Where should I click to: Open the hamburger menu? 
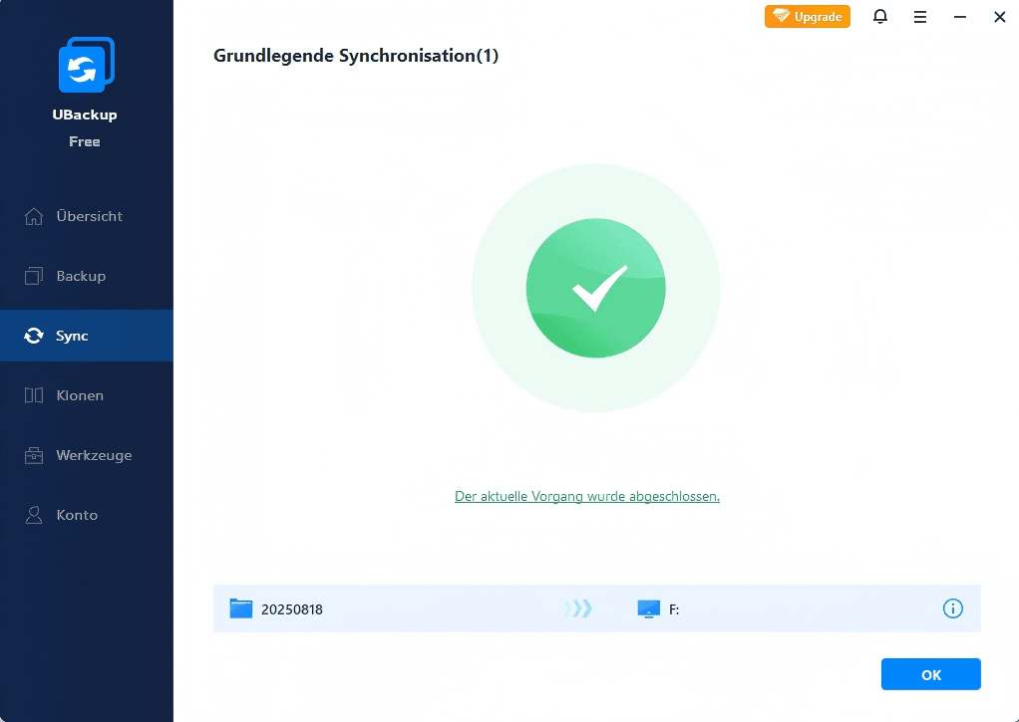tap(919, 17)
